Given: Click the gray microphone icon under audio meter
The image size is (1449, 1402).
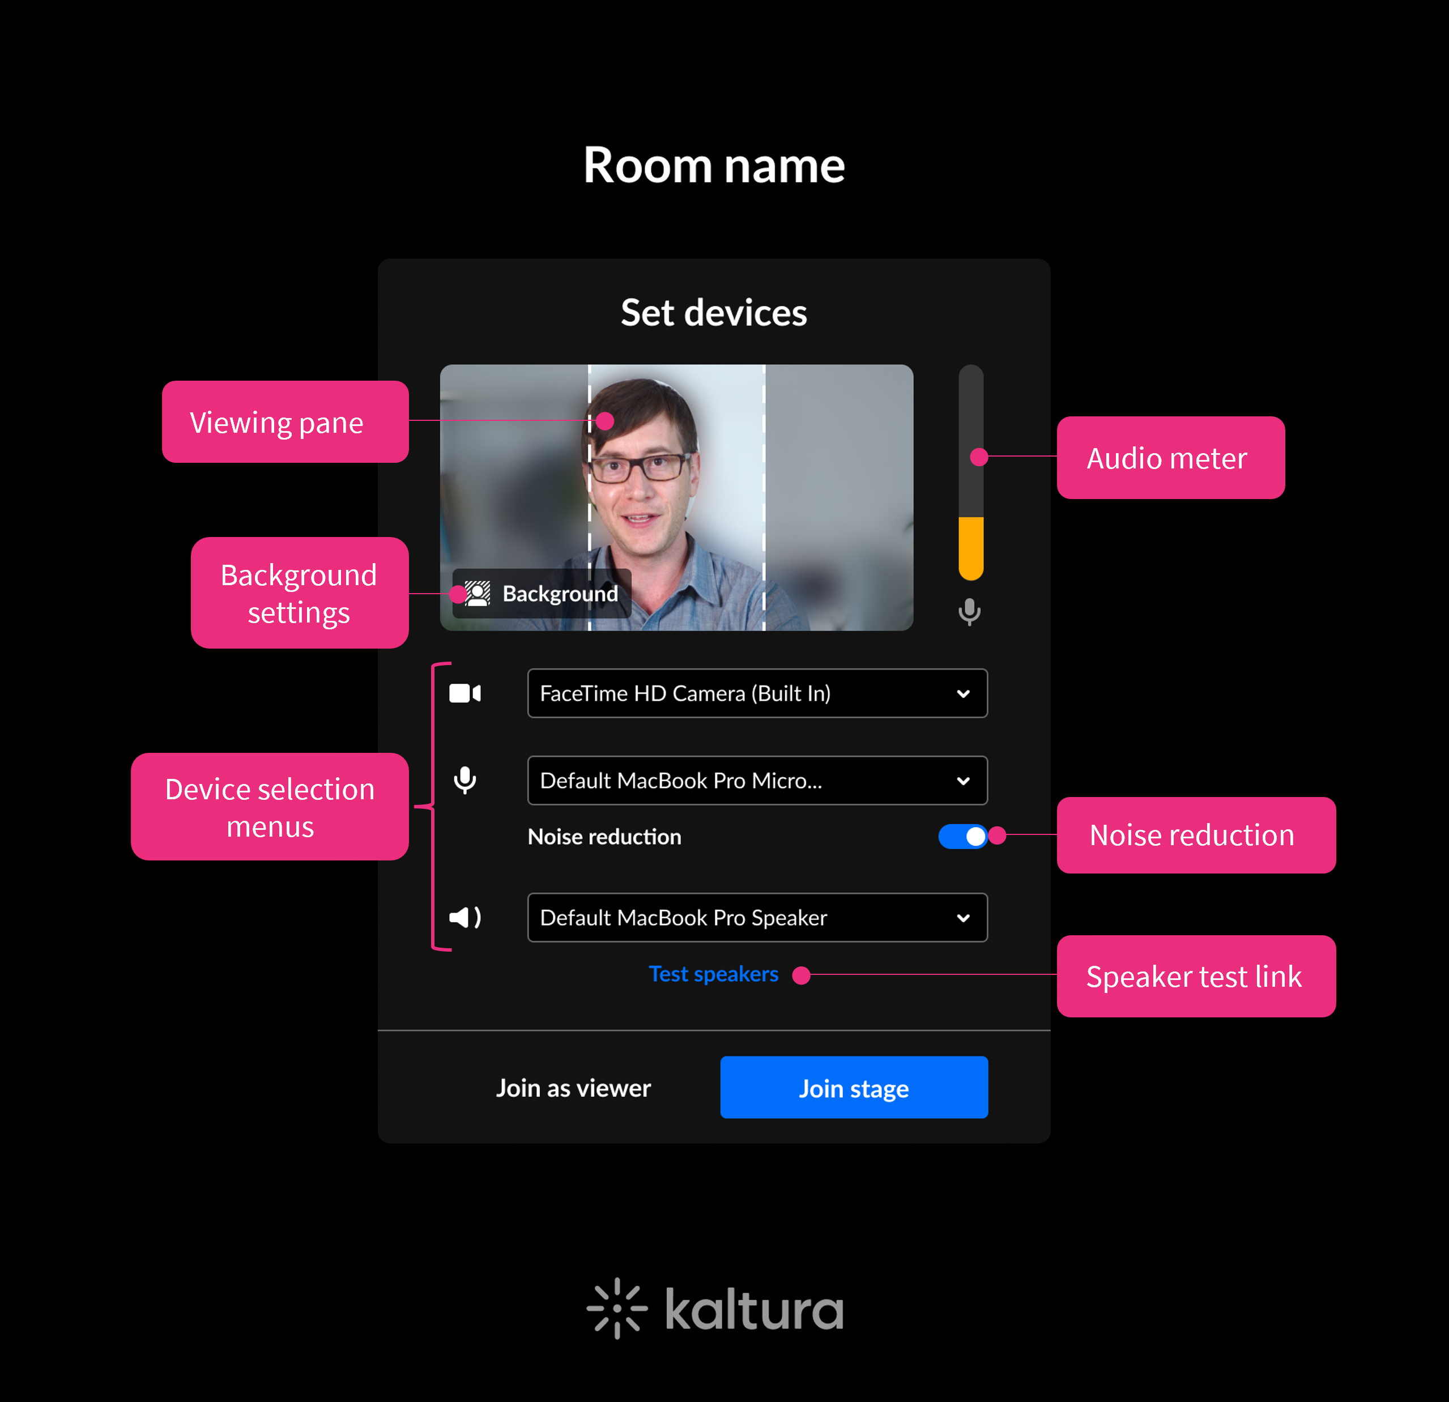Looking at the screenshot, I should [x=969, y=612].
